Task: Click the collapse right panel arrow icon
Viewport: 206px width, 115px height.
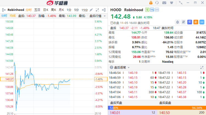Action: [104, 10]
